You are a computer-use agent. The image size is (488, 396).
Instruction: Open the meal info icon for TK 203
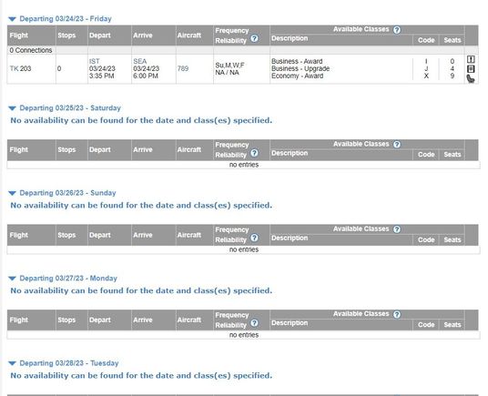pos(471,59)
